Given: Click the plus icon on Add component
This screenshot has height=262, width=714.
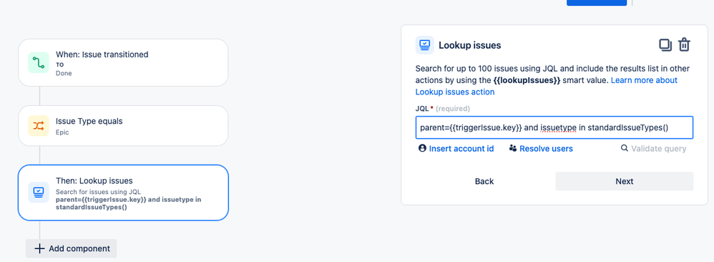Looking at the screenshot, I should point(39,248).
